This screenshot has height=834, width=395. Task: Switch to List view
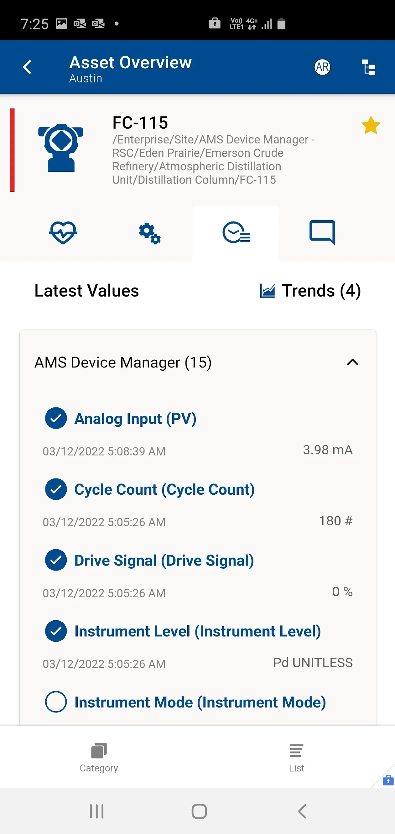pyautogui.click(x=296, y=758)
